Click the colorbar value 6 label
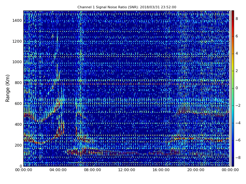Screen dimensions: 246x184 coord(237,36)
